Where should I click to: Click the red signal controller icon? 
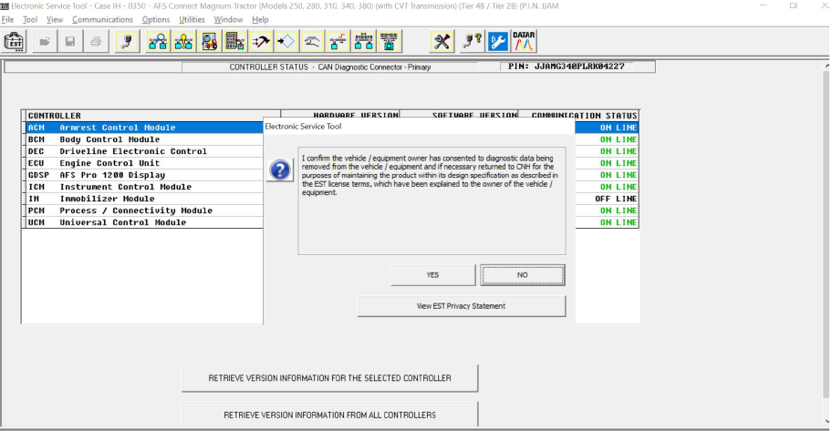338,41
